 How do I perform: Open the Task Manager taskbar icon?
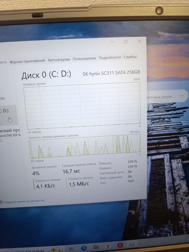[132, 244]
